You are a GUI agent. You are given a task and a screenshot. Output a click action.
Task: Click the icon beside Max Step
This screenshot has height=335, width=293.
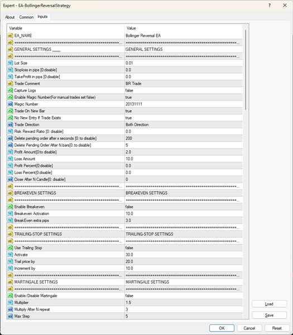(x=10, y=316)
